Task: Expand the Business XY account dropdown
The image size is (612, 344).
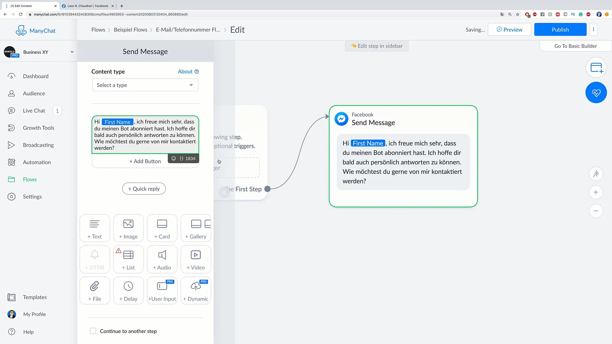Action: click(72, 52)
